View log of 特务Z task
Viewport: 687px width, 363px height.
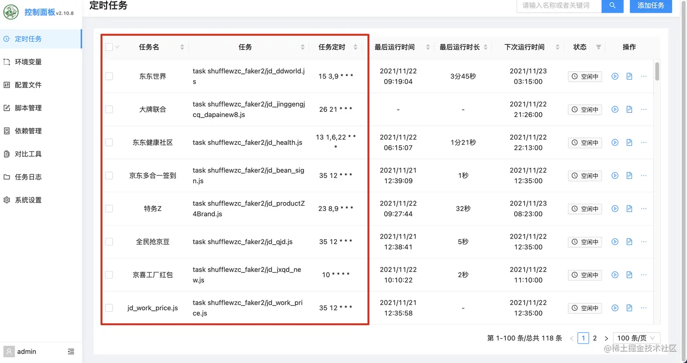(629, 209)
